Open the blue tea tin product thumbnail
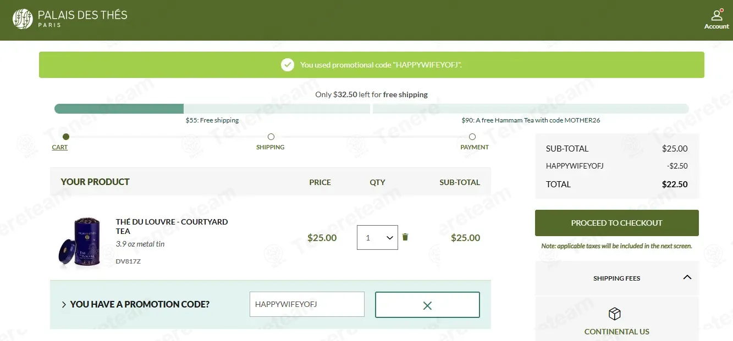This screenshot has width=733, height=341. pos(79,242)
